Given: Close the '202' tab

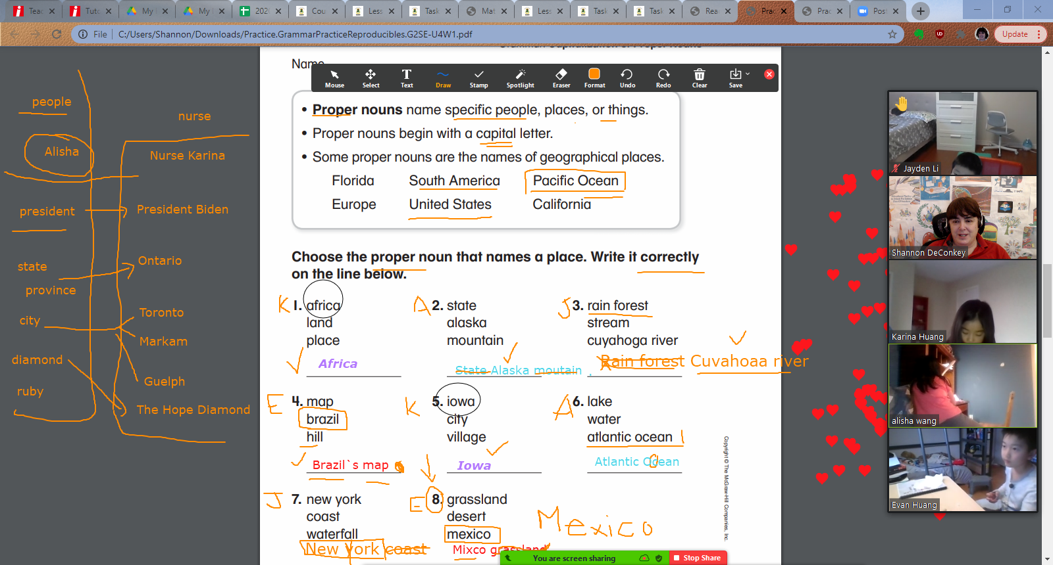Looking at the screenshot, I should pos(279,11).
